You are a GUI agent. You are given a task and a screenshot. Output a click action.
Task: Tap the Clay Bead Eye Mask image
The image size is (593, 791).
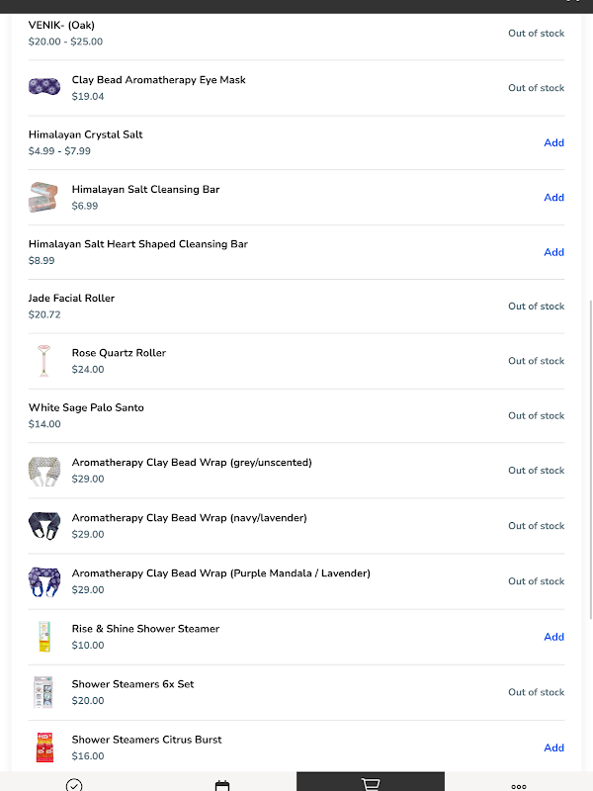44,87
